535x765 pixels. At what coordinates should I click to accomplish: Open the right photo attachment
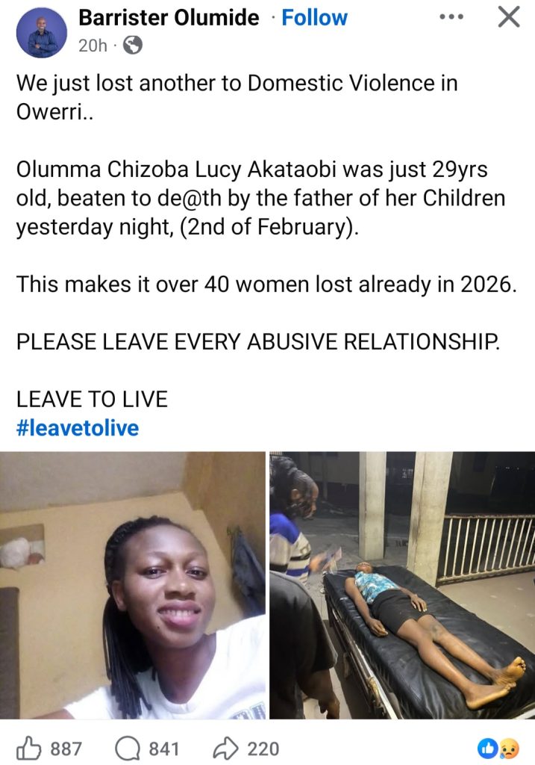pos(402,585)
